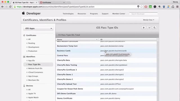Viewport: 180px width, 101px height.
Task: Select the Danny Certificate row
Action: coord(106,98)
